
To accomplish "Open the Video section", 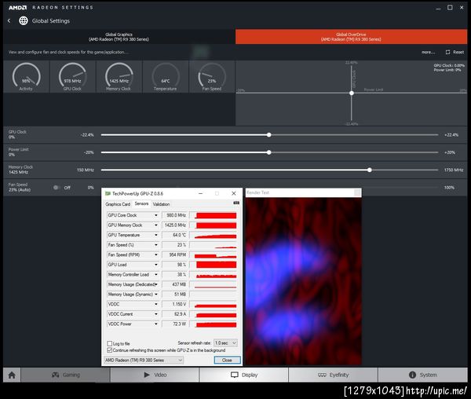I will [x=155, y=375].
